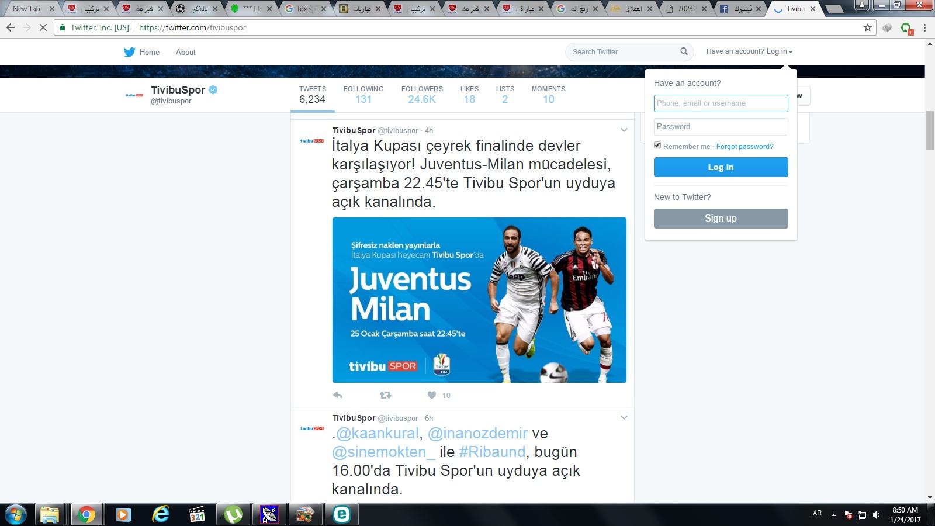Click the TivibuSpor profile name heading
Image resolution: width=935 pixels, height=526 pixels.
[x=178, y=89]
